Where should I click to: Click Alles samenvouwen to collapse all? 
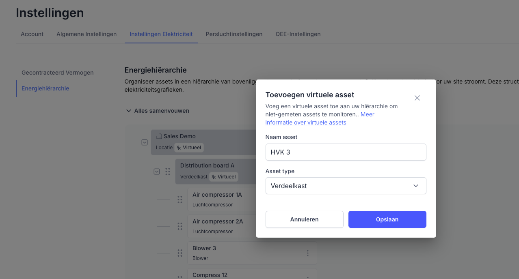(x=158, y=111)
